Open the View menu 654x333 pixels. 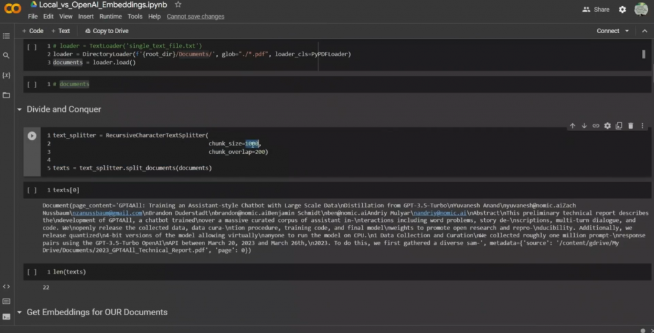(66, 17)
